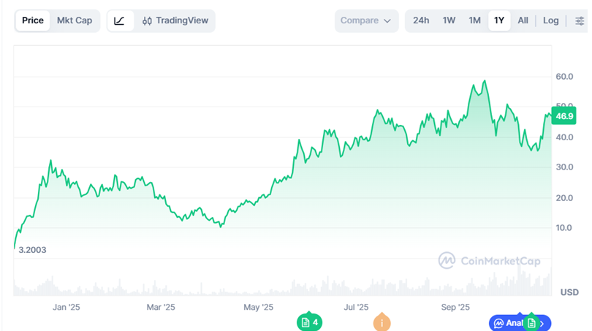Show the All time range
The image size is (592, 331).
pos(523,20)
